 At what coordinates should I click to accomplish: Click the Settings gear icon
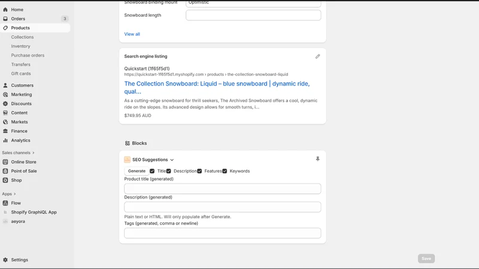(x=5, y=260)
